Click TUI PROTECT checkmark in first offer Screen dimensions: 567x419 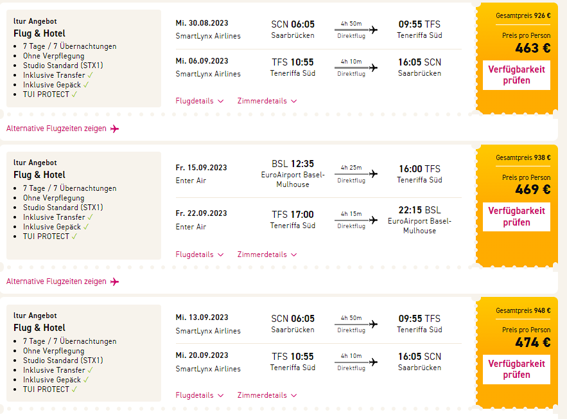[x=74, y=94]
